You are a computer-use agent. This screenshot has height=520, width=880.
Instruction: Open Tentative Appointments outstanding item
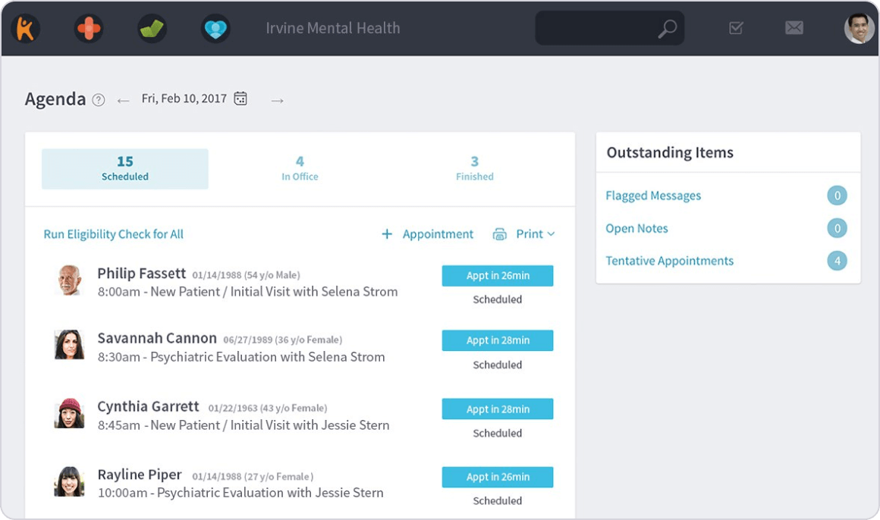coord(669,261)
